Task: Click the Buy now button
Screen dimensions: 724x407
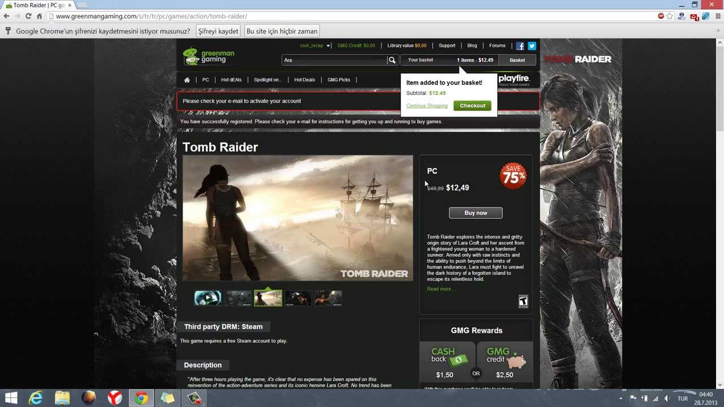Action: pos(476,213)
